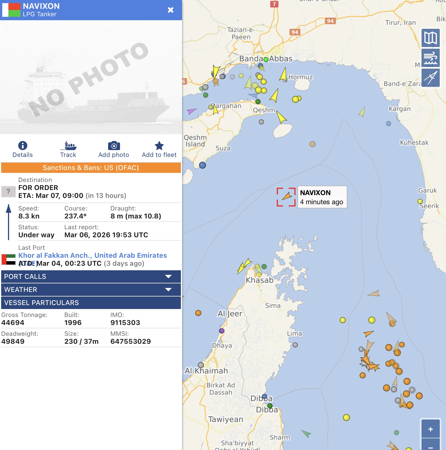The image size is (446, 450).
Task: Click the Garuk label on map
Action: click(x=428, y=190)
